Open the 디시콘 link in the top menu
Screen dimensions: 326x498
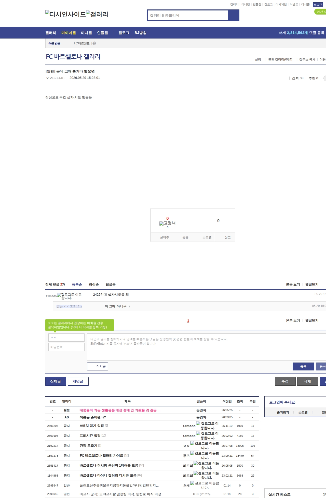pyautogui.click(x=305, y=5)
